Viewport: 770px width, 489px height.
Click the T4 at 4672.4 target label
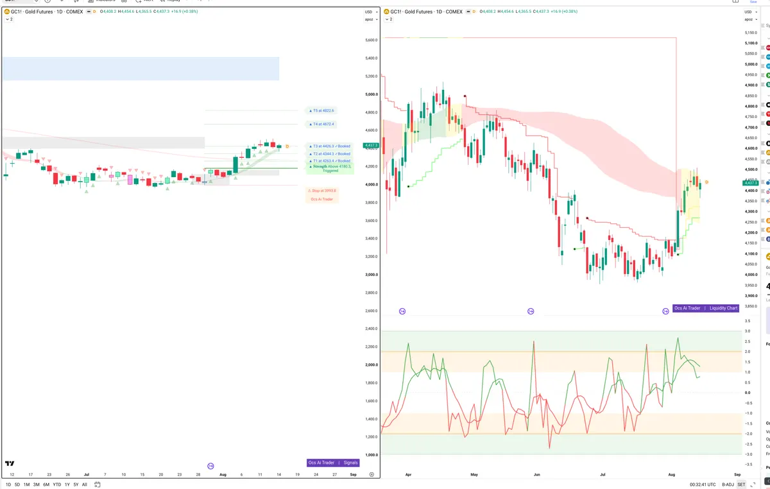point(321,124)
